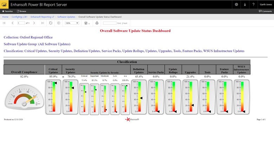This screenshot has height=141, width=274.
Task: Click the next page arrow
Action: 34,23
